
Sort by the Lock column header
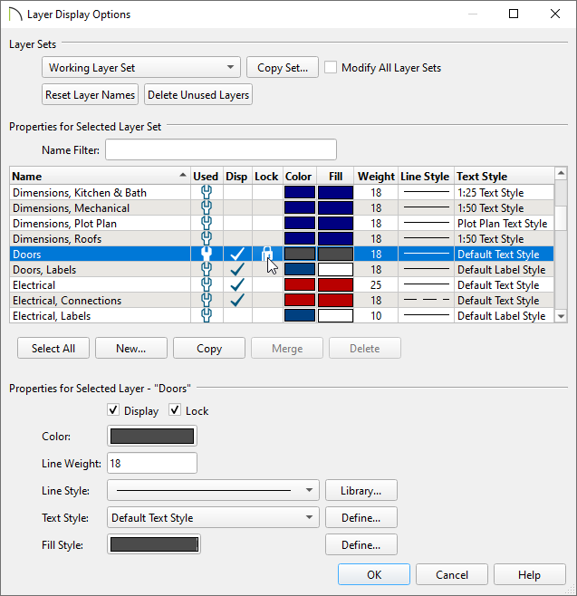pyautogui.click(x=266, y=177)
